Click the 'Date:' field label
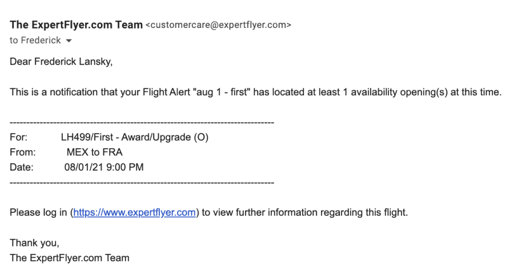 pos(22,167)
